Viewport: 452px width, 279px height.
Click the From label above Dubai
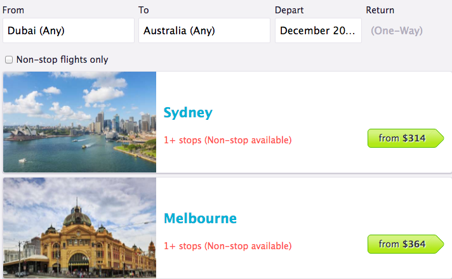pos(13,10)
